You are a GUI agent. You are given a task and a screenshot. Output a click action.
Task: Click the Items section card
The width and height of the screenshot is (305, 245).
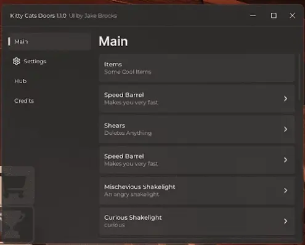(197, 68)
